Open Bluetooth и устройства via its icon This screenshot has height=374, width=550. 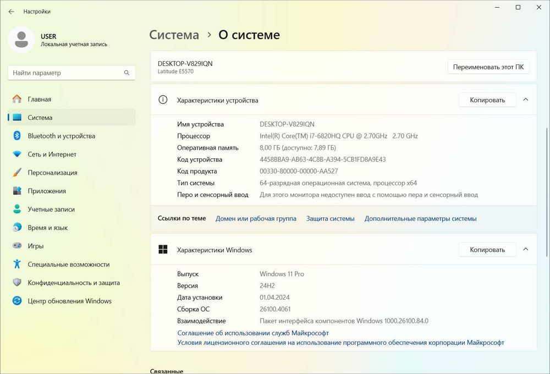17,136
